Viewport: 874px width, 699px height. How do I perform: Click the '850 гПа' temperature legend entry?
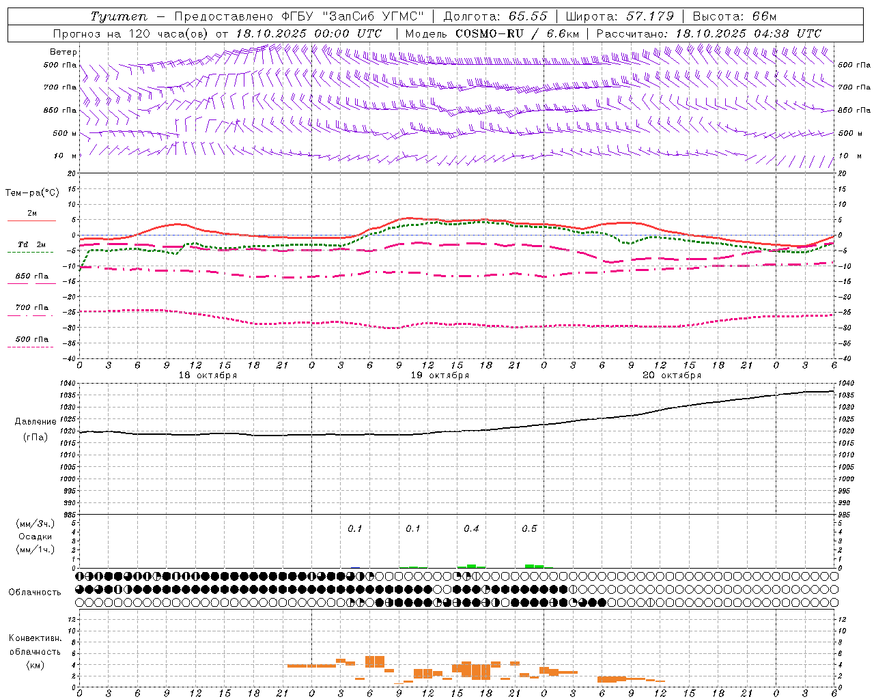pos(32,276)
